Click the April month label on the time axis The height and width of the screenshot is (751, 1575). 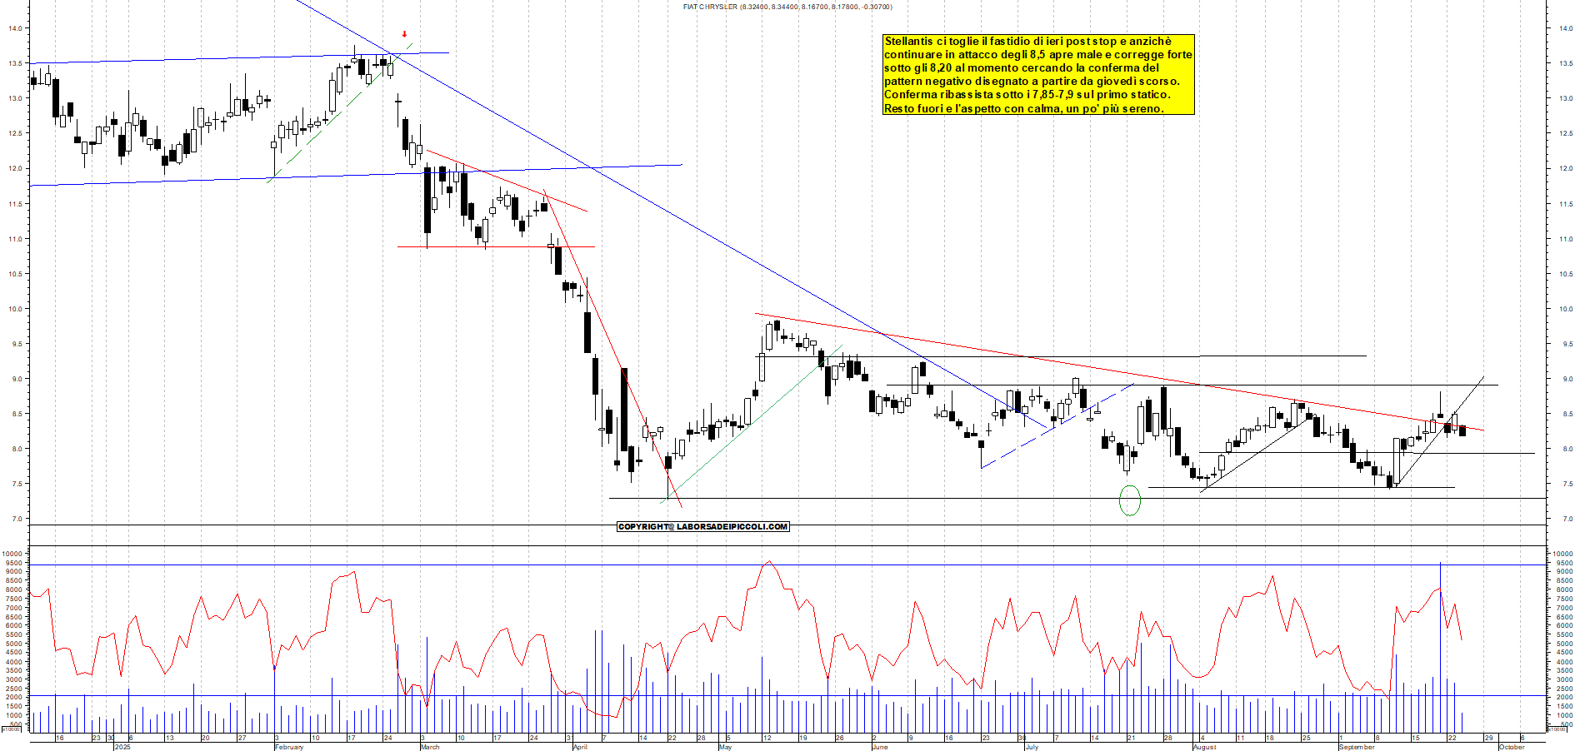click(580, 747)
